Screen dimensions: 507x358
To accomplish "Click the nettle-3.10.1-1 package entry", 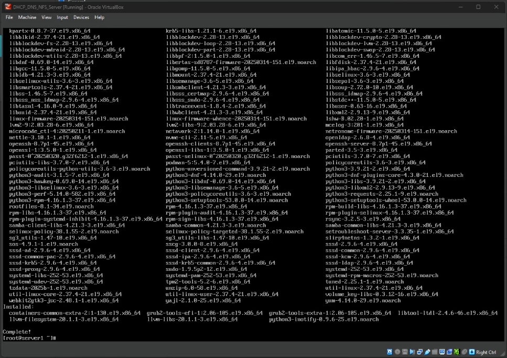I will [x=50, y=137].
